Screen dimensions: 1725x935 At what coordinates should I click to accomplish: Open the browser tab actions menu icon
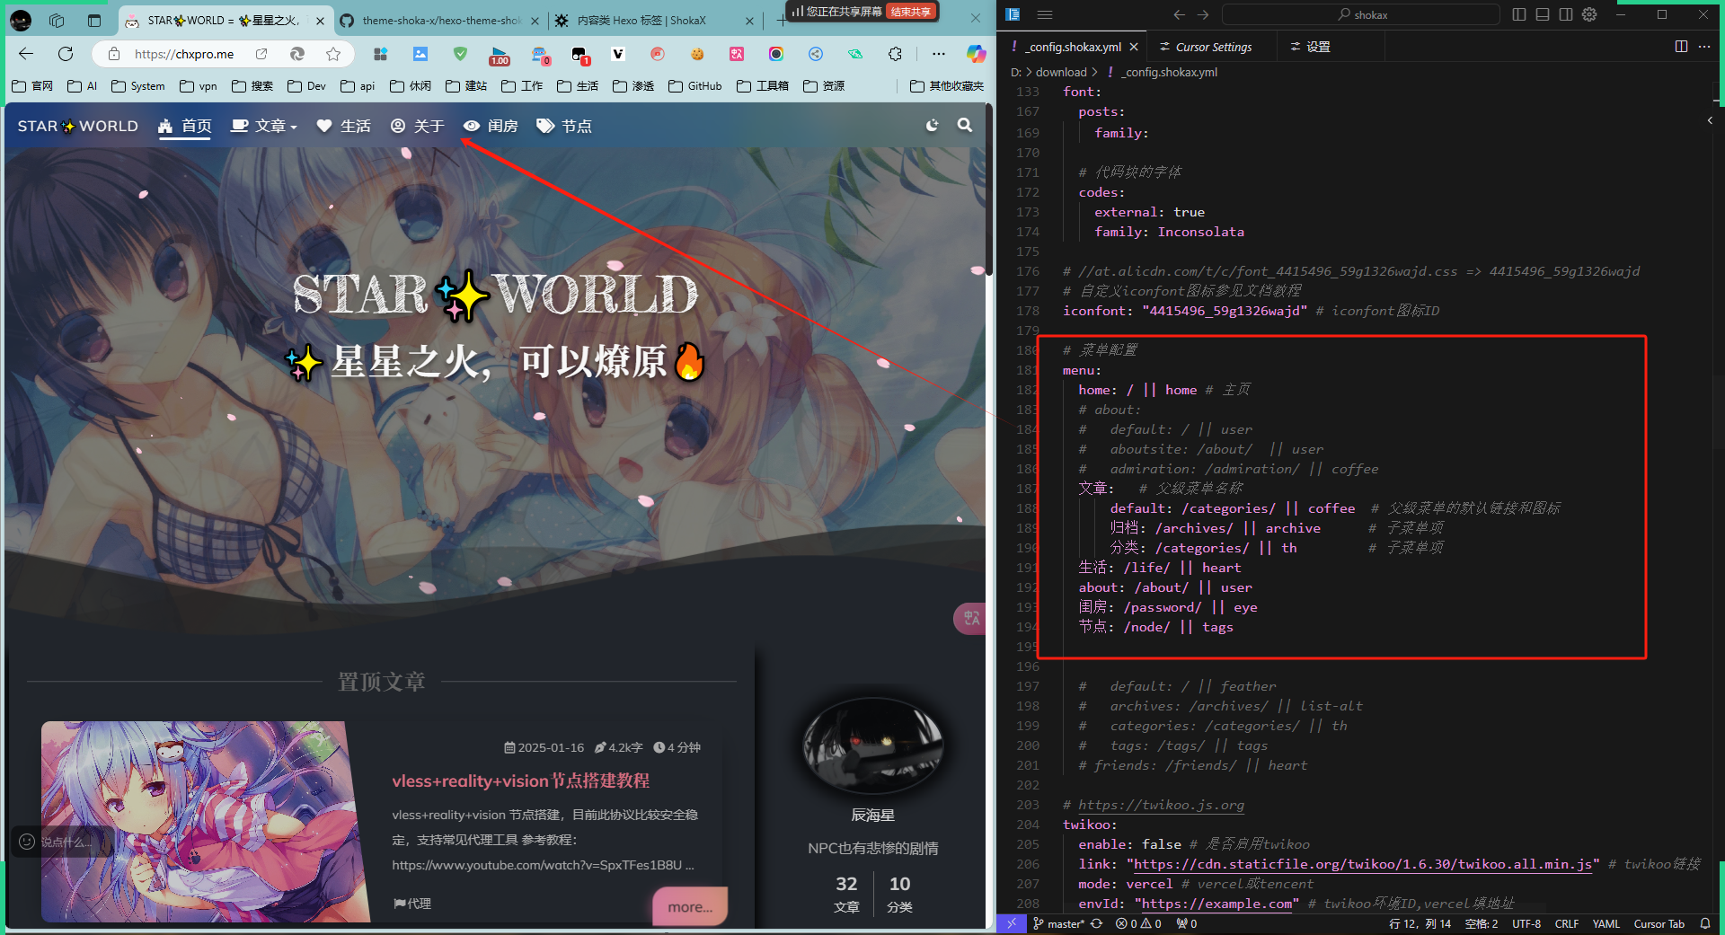tap(94, 20)
